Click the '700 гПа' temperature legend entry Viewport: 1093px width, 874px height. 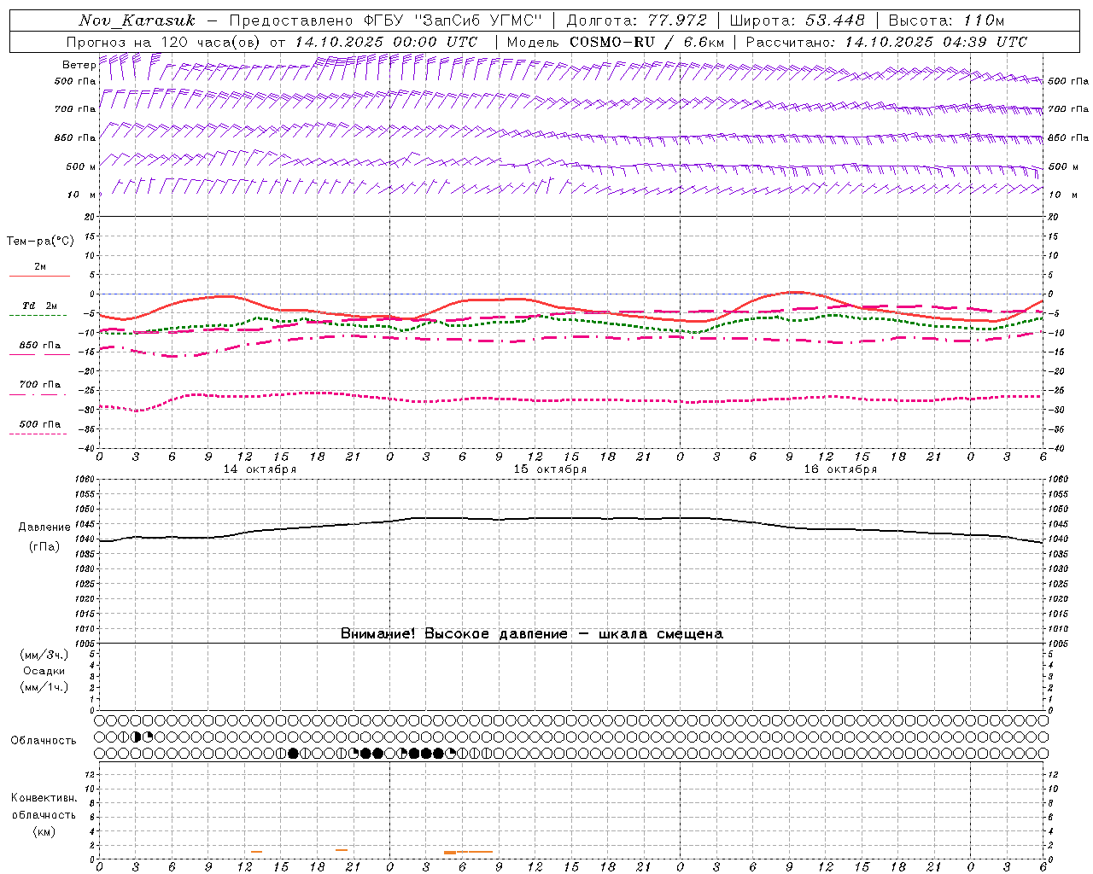40,385
